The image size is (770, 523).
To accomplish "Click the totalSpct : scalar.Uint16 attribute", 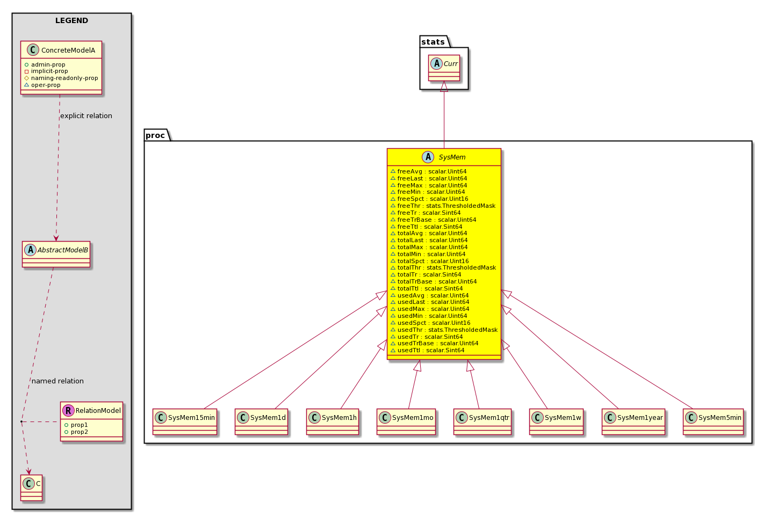I will [x=433, y=261].
